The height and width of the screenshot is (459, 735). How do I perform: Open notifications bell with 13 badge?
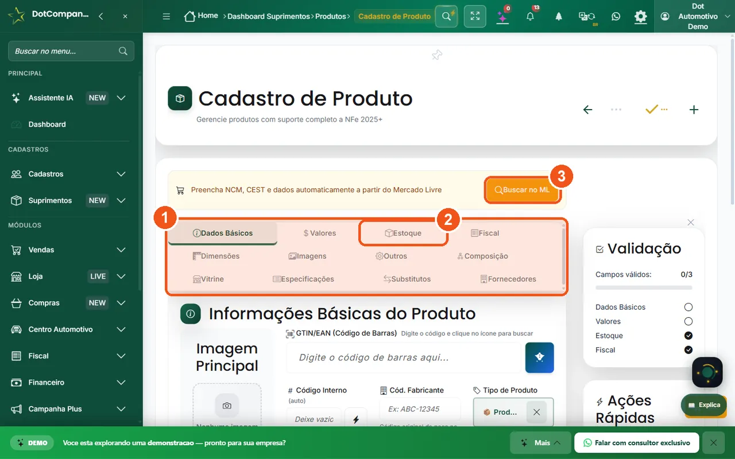point(530,16)
